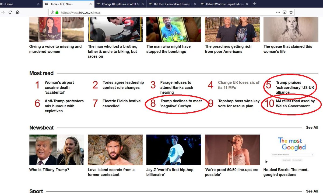Click the Jay-Z on stage thumbnail

tap(174, 150)
